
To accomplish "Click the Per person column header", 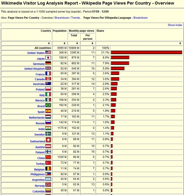I will point(88,37).
